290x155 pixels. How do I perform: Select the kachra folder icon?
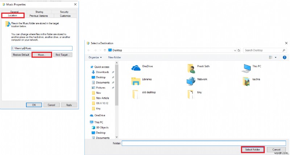(x=246, y=81)
